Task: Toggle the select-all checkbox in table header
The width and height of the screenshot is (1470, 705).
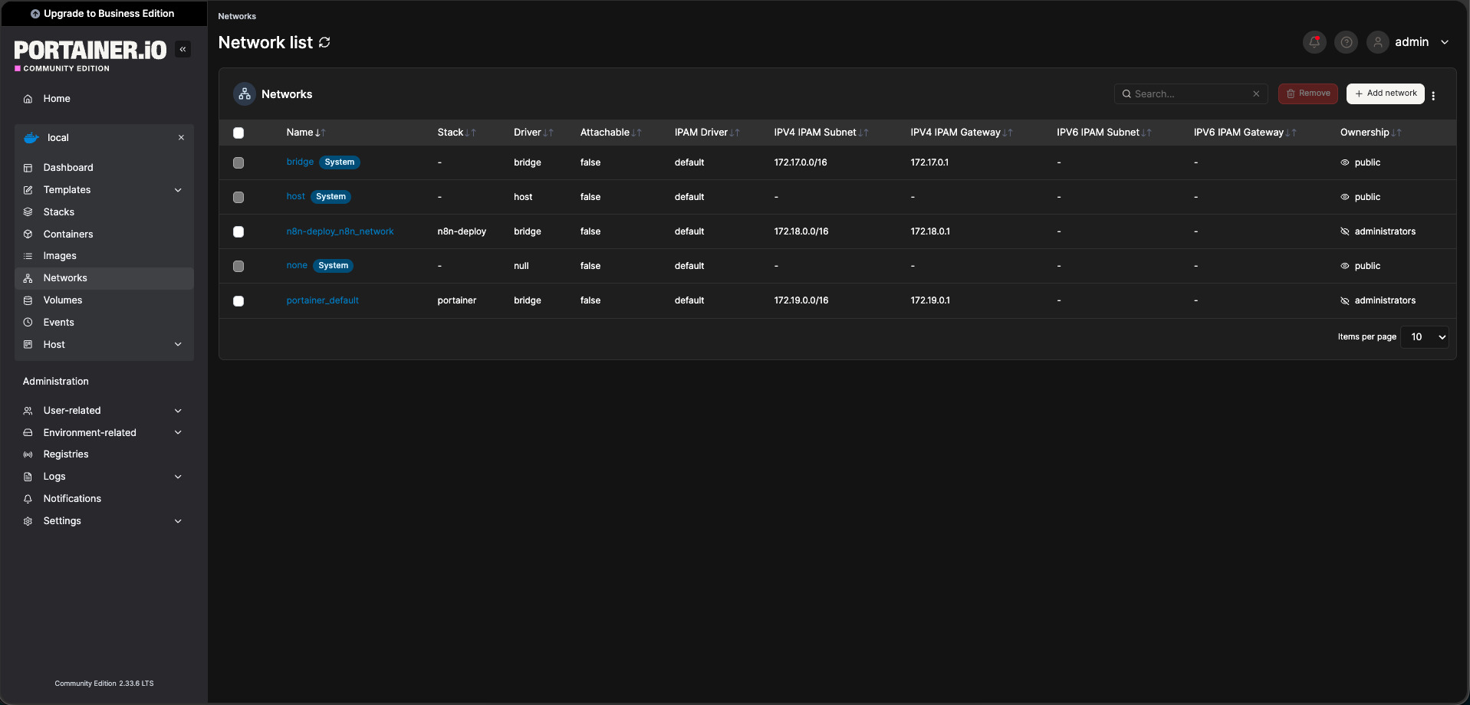Action: pyautogui.click(x=238, y=133)
